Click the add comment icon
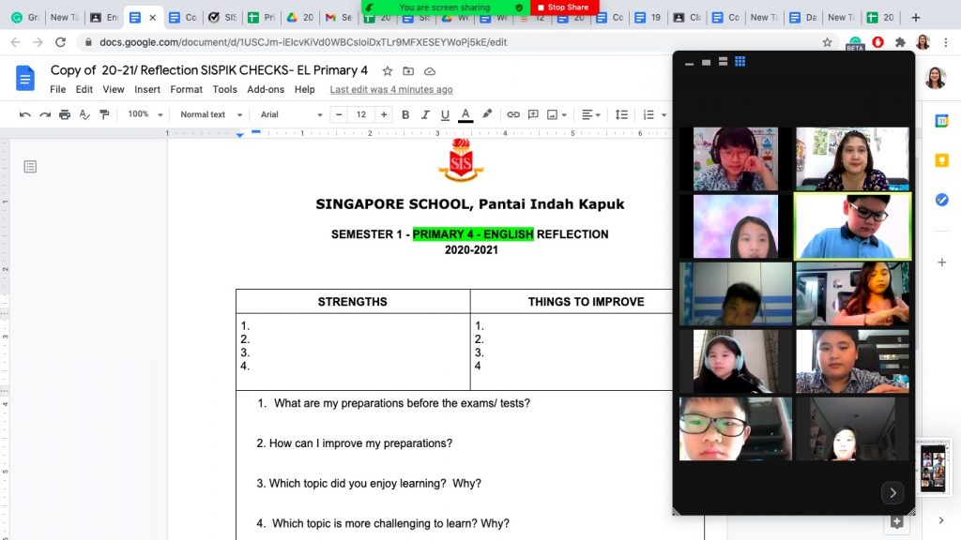The width and height of the screenshot is (961, 540). (533, 114)
